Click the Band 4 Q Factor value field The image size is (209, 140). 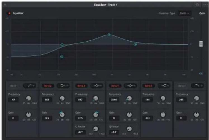114,132
